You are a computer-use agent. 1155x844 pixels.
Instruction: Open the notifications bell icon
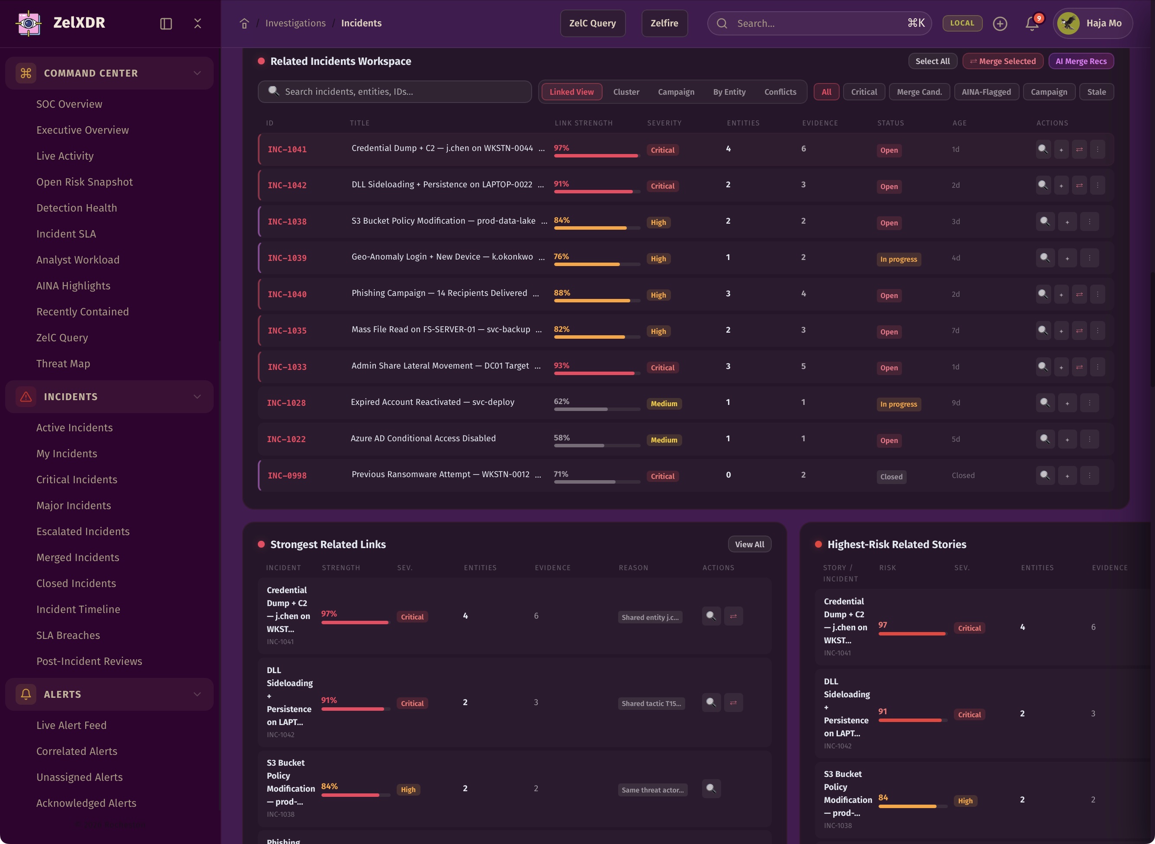coord(1031,23)
